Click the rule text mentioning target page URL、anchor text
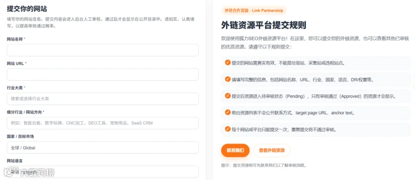 [293, 113]
